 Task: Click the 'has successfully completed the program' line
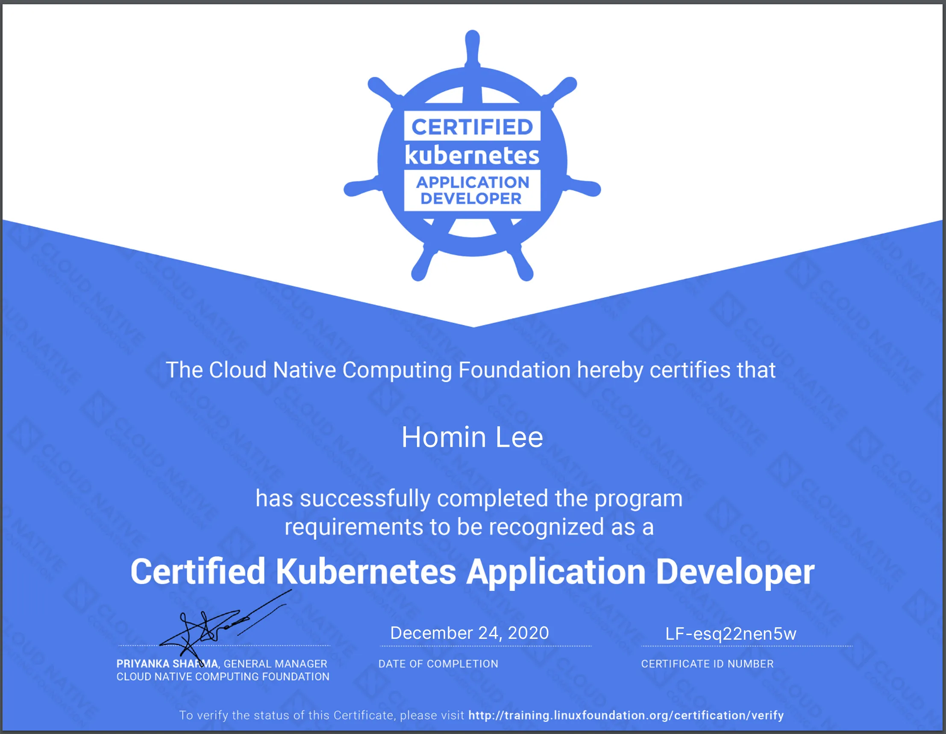[x=469, y=498]
